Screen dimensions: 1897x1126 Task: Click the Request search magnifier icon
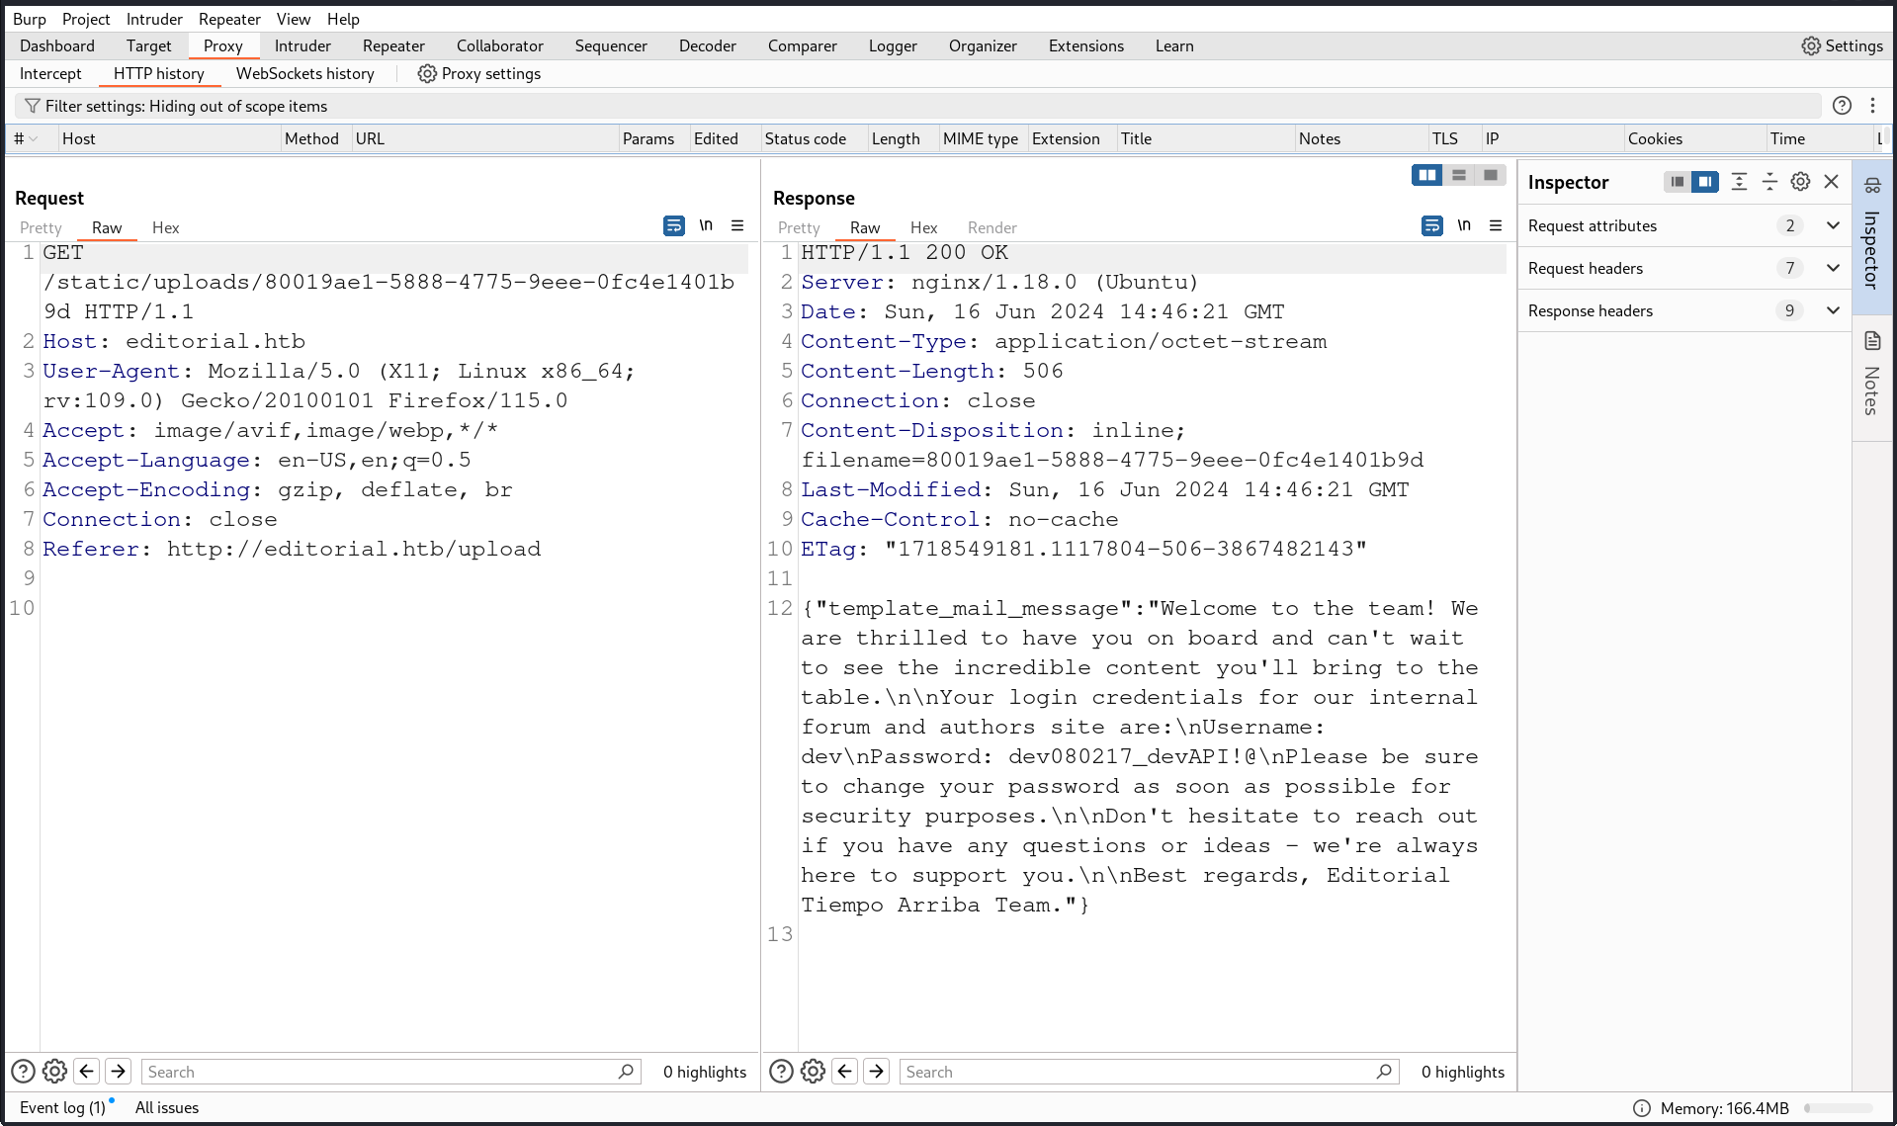(626, 1072)
